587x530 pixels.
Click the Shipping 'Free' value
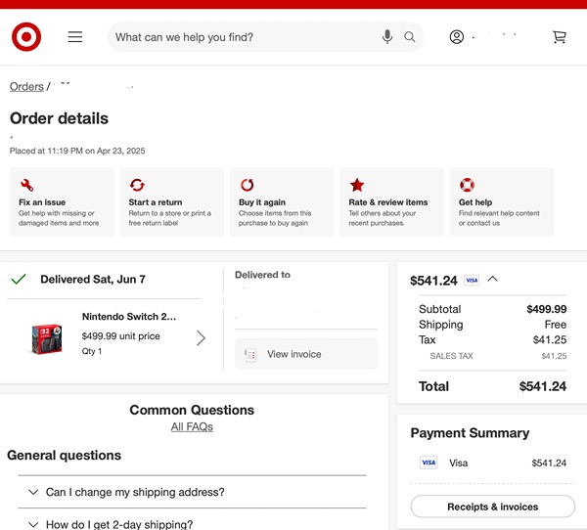click(555, 325)
